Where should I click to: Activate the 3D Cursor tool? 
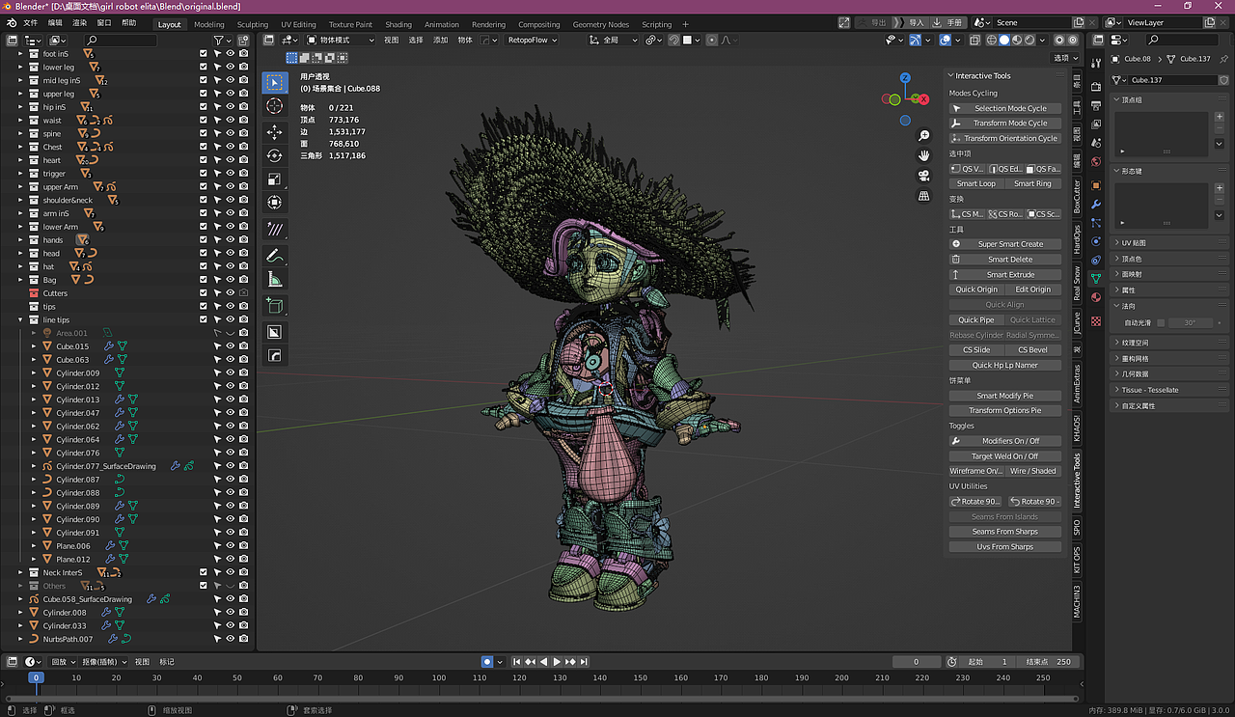point(275,106)
